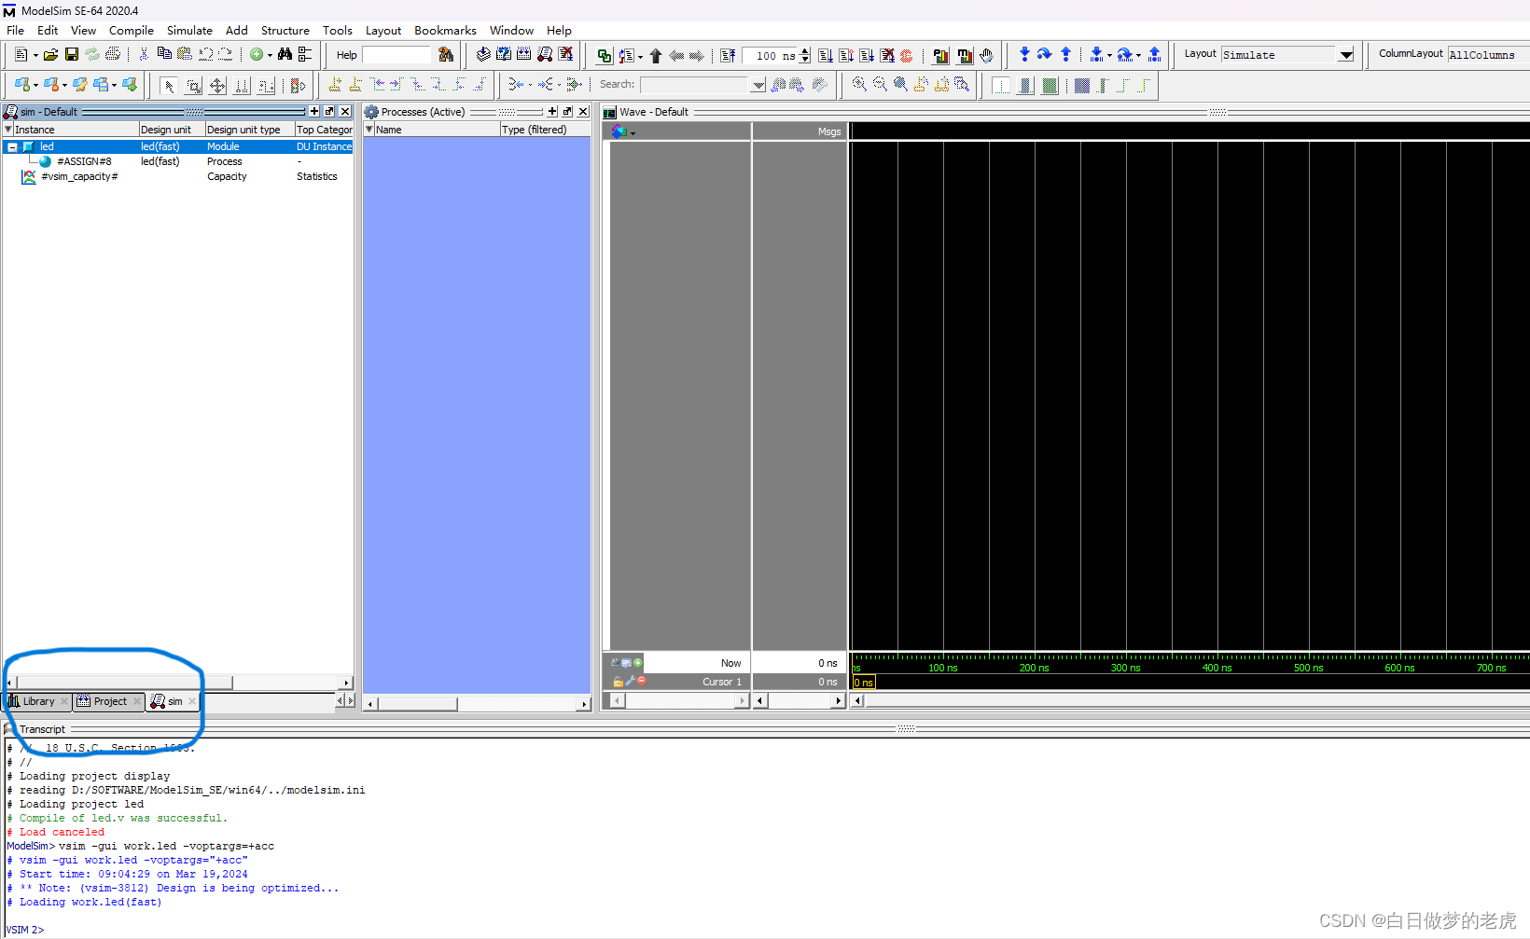Open the ColumnLayout AllColumns combo box
The width and height of the screenshot is (1530, 939).
[x=1487, y=55]
